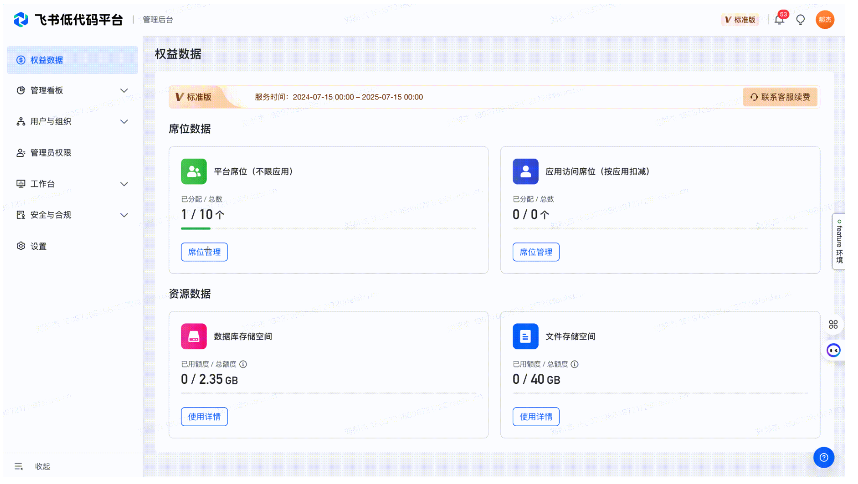This screenshot has width=858, height=484.
Task: Open the notifications bell
Action: [x=779, y=20]
